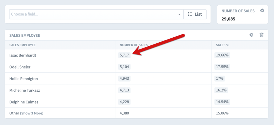The width and height of the screenshot is (274, 125).
Task: Click the 5,104 sales value for Odell
Action: click(x=124, y=67)
